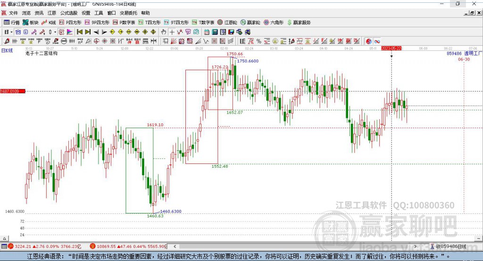Toggle the blue network icon beside period selector
The image size is (483, 261).
(x=18, y=32)
